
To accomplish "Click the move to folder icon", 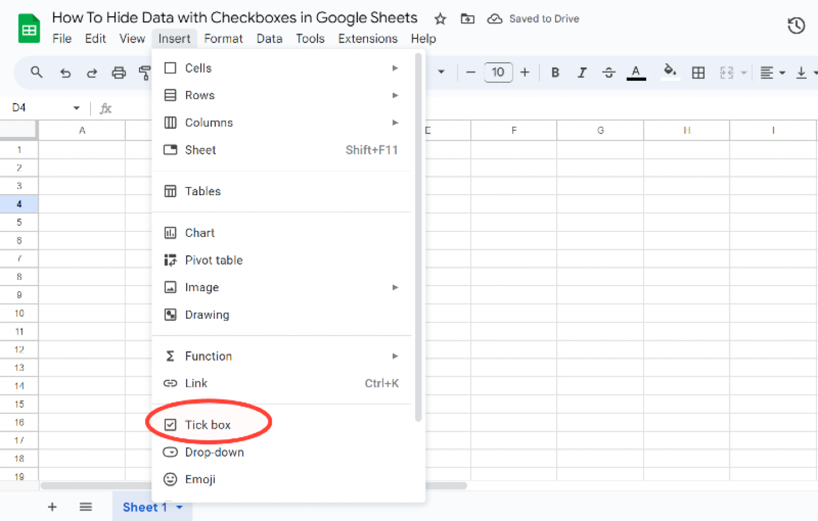I will pyautogui.click(x=467, y=19).
